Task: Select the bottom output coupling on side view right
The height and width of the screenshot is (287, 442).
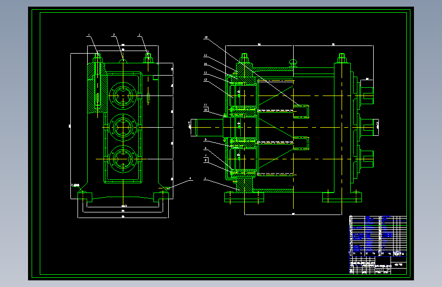Action: [367, 159]
